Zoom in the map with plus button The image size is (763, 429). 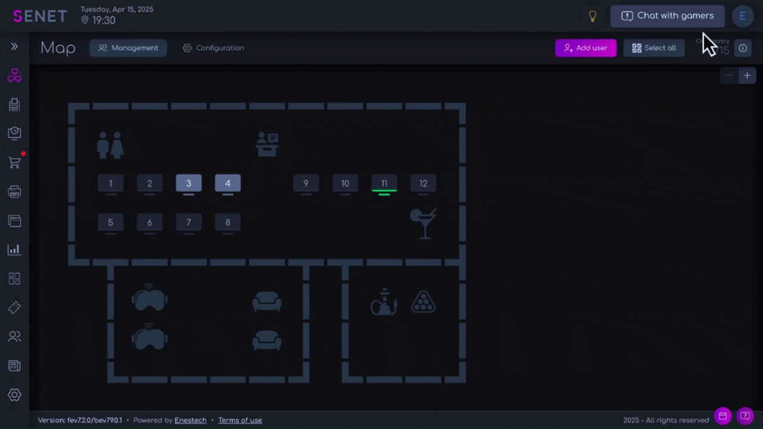click(747, 76)
